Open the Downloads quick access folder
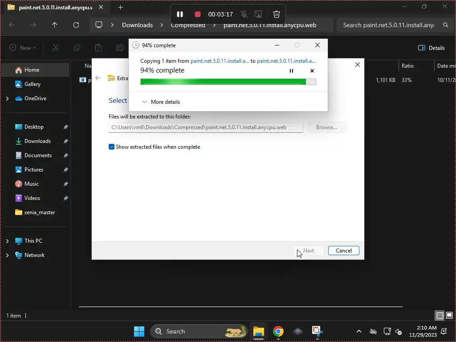 pyautogui.click(x=37, y=141)
